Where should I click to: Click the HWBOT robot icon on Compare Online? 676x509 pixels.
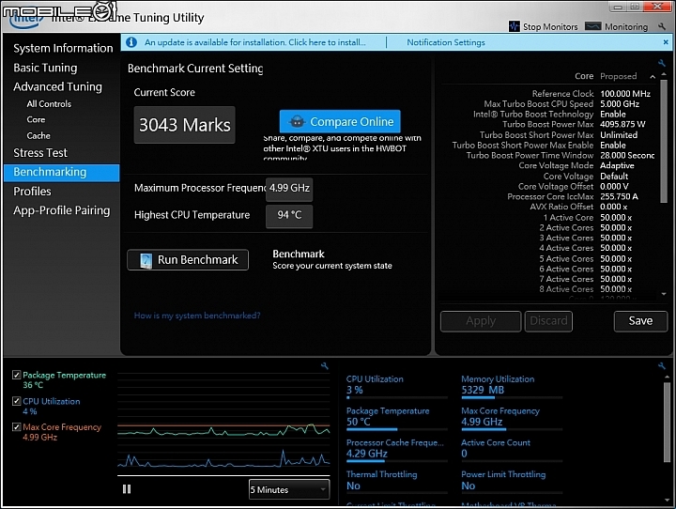click(297, 122)
